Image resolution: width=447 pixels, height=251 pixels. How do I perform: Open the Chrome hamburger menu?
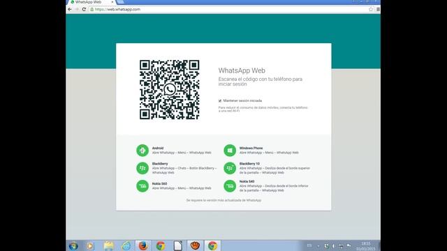(x=378, y=9)
